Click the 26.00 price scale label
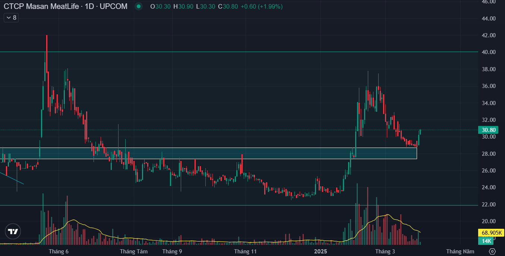This screenshot has width=505, height=256. point(488,171)
